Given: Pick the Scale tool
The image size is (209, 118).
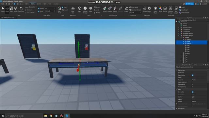Looking at the screenshot, I should click(x=11, y=9).
